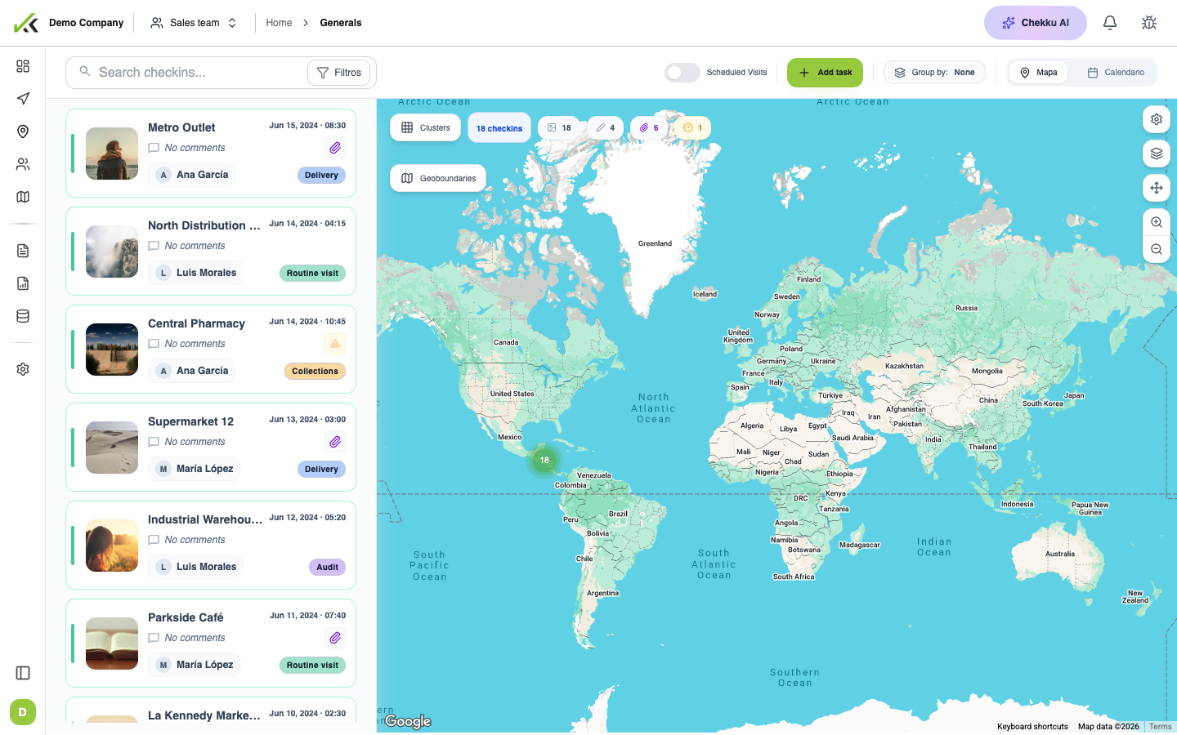Open the Sales team selector
The height and width of the screenshot is (735, 1177).
coord(194,23)
